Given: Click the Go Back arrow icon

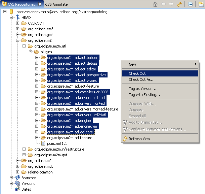Looking at the screenshot, I should (x=163, y=4).
